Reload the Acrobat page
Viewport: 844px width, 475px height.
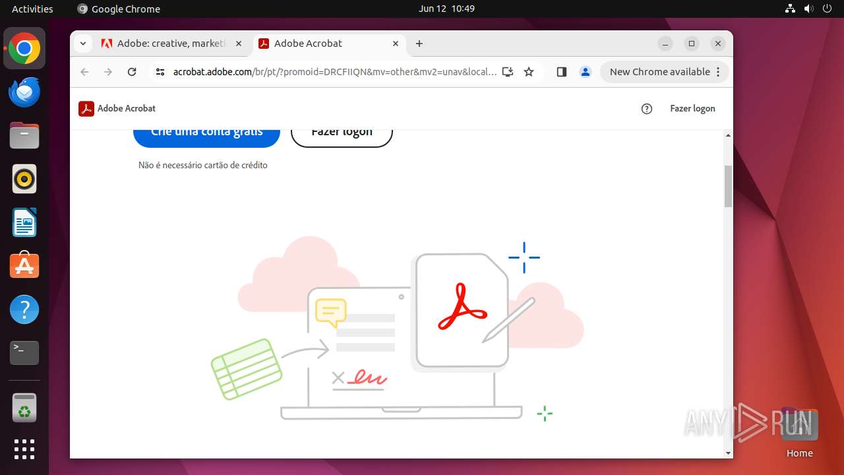pos(132,72)
